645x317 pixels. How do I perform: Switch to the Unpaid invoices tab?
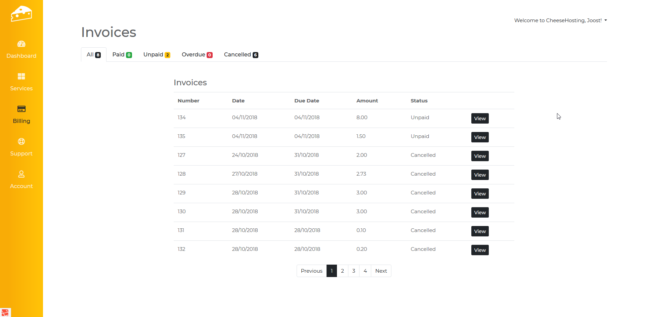click(x=157, y=55)
